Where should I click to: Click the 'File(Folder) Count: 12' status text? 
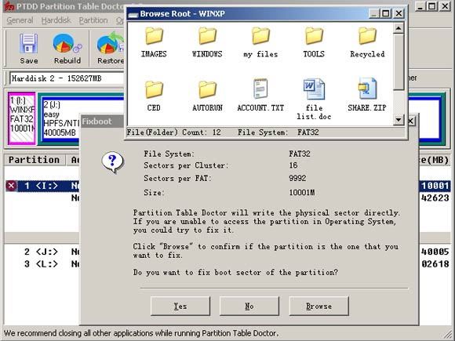click(173, 132)
